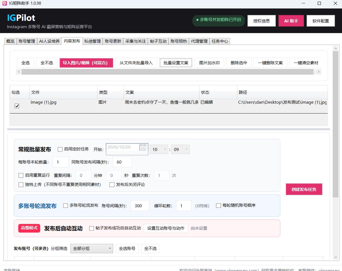Click the 类型 column header
The image size is (342, 271).
[x=111, y=92]
